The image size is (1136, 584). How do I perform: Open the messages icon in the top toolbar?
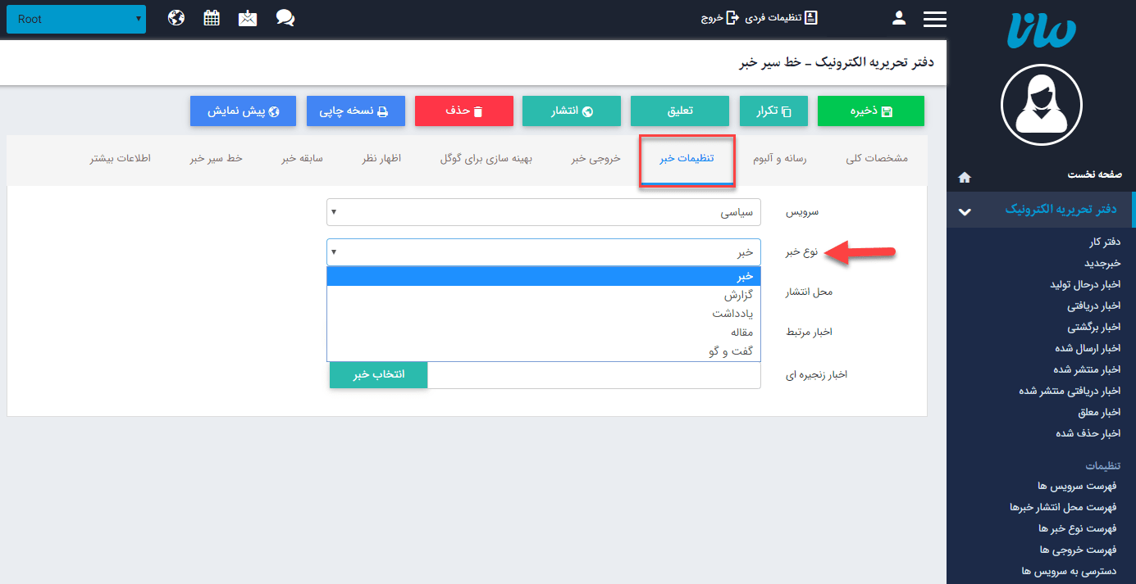pyautogui.click(x=249, y=16)
